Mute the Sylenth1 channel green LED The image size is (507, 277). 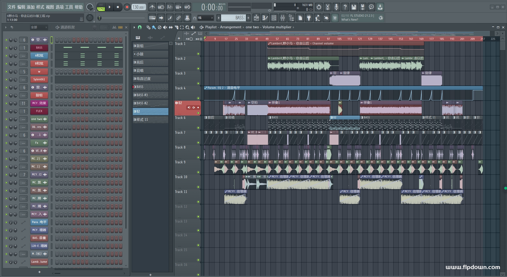tap(6, 80)
